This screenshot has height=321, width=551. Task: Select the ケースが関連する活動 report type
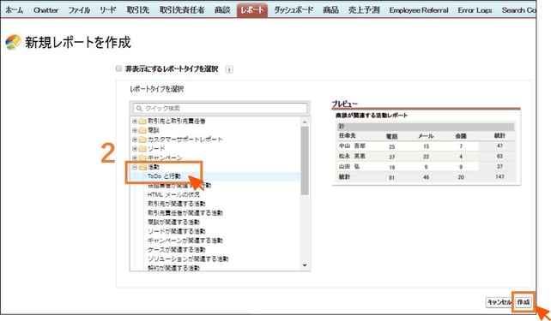point(177,249)
